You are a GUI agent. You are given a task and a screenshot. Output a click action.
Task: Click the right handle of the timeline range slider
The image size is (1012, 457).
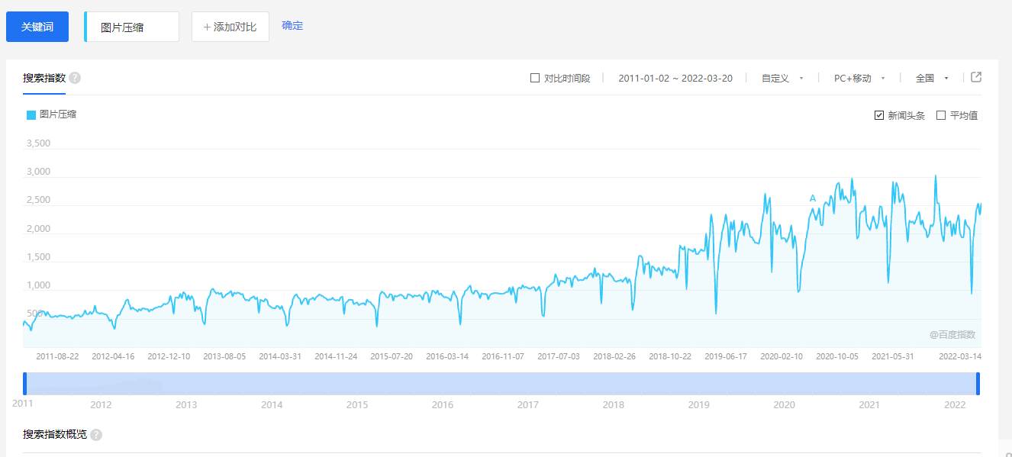(x=978, y=384)
